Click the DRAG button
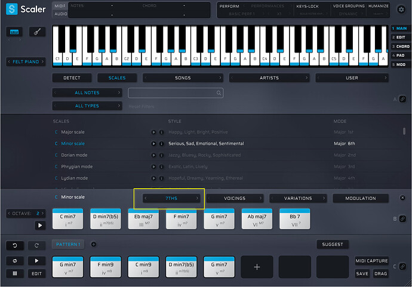This screenshot has width=412, height=287. tap(380, 274)
